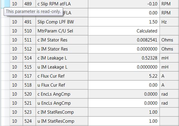Select 'c IM Leakage L' row name
This screenshot has height=126, width=179.
[52, 58]
